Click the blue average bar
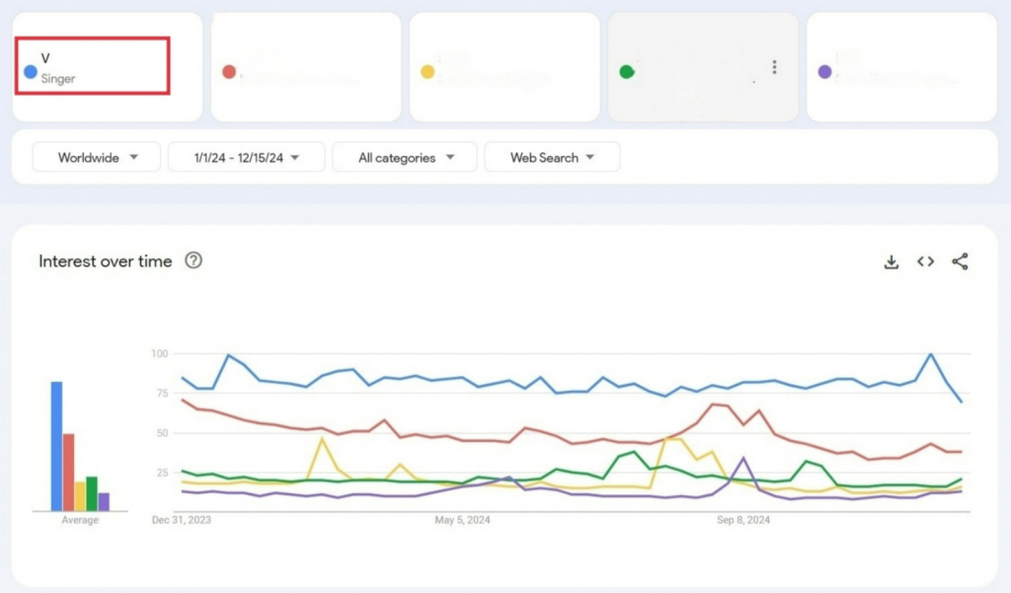Viewport: 1011px width, 593px height. pos(56,445)
